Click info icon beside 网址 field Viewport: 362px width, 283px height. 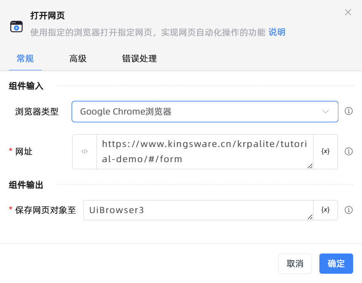[x=348, y=151]
